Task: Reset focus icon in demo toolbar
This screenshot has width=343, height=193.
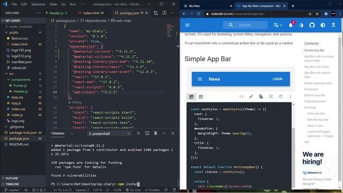Action: [271, 96]
